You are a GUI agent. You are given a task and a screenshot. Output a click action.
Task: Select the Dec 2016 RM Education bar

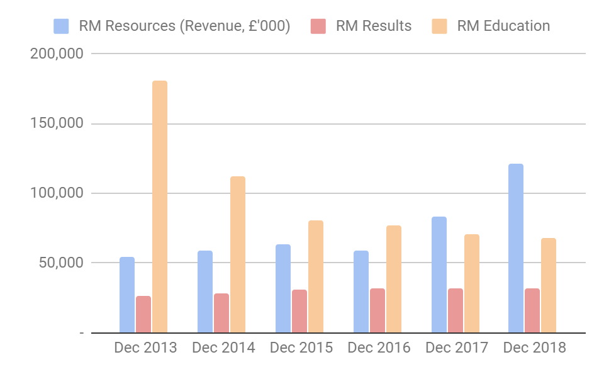[394, 279]
